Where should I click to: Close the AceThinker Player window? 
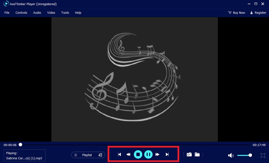pyautogui.click(x=263, y=4)
